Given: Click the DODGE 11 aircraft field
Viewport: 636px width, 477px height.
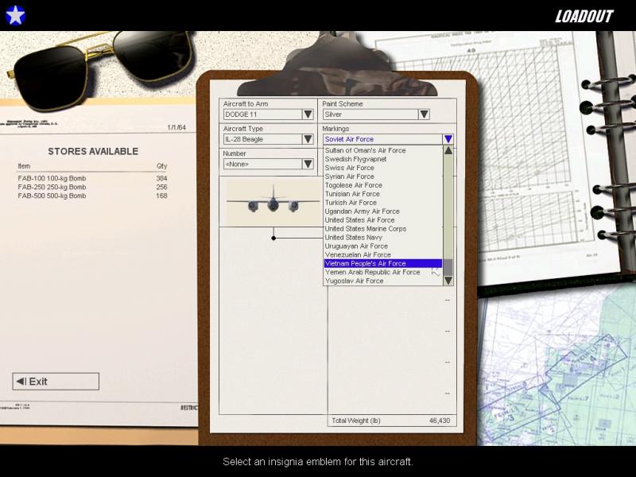Looking at the screenshot, I should tap(262, 114).
